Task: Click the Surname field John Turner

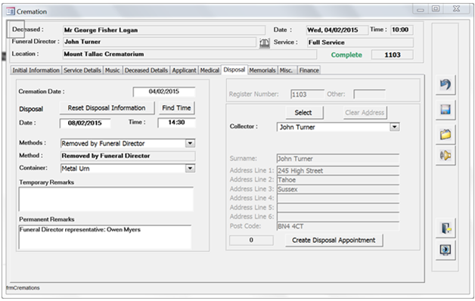Action: pos(338,159)
